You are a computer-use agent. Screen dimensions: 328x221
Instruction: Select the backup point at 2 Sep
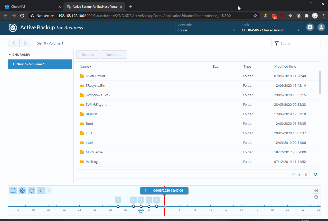pyautogui.click(x=149, y=206)
